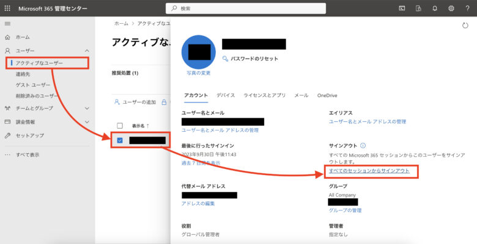Click the help question mark icon

click(467, 9)
